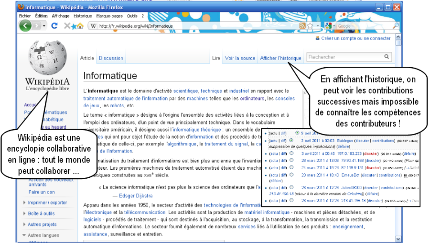Reload the page with the blue refresh icon
Viewport: 430px width, 245px height.
coord(54,26)
